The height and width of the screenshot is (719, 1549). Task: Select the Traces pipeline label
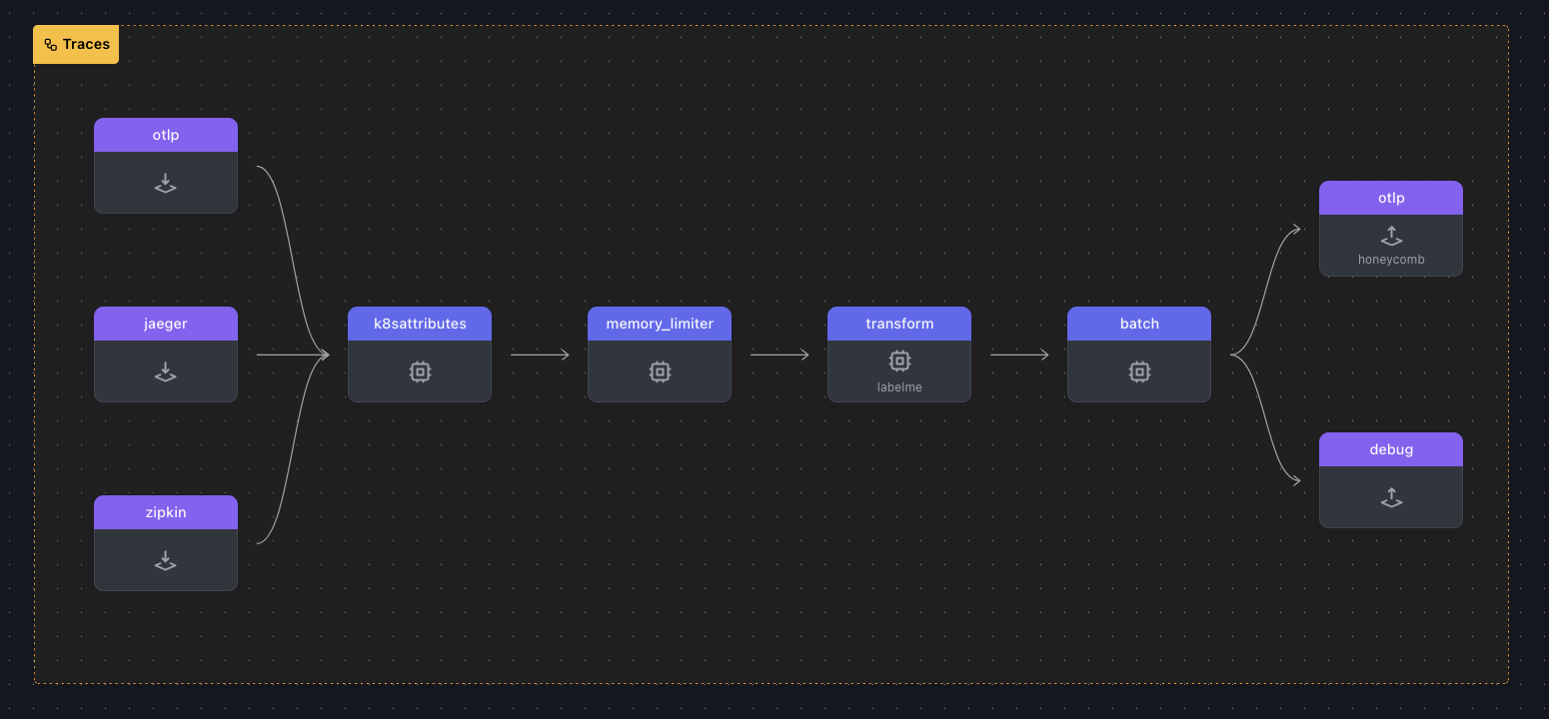click(88, 44)
